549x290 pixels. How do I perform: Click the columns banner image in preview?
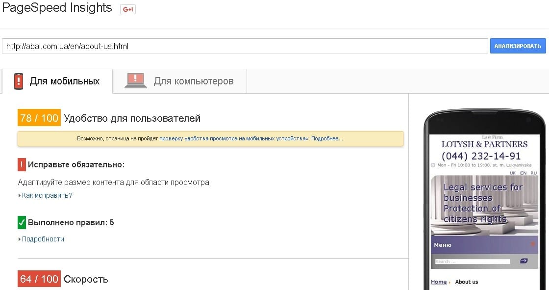coord(485,206)
